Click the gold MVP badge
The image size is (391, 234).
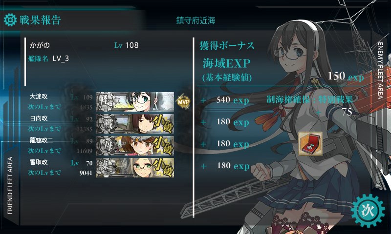click(x=184, y=101)
